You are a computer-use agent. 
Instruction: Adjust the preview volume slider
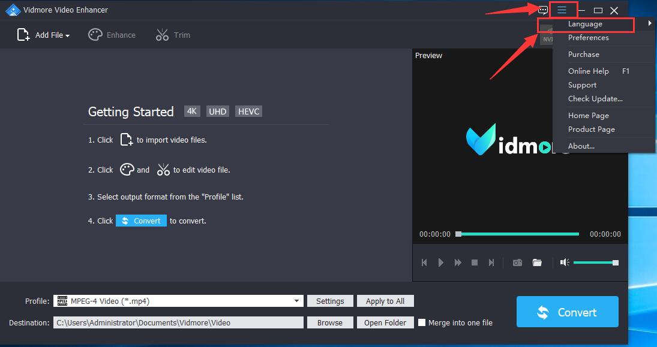coord(596,262)
